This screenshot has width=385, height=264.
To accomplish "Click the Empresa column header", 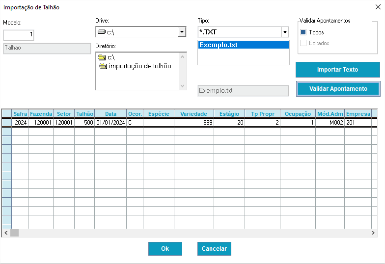I will [358, 114].
